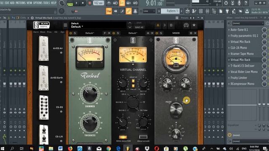The width and height of the screenshot is (269, 151).
Task: Click the AirEQ Earth module thumbnail
Action: click(x=44, y=78)
